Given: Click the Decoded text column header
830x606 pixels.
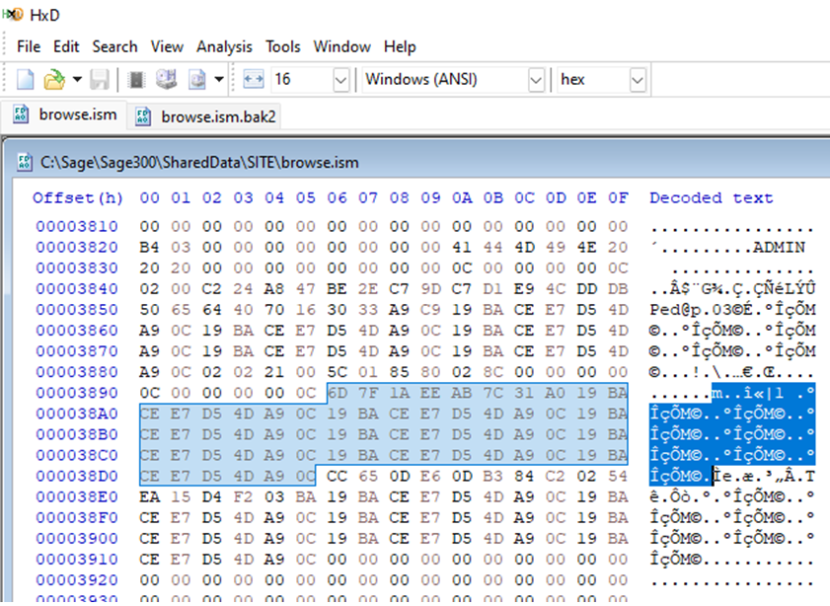Looking at the screenshot, I should point(711,198).
